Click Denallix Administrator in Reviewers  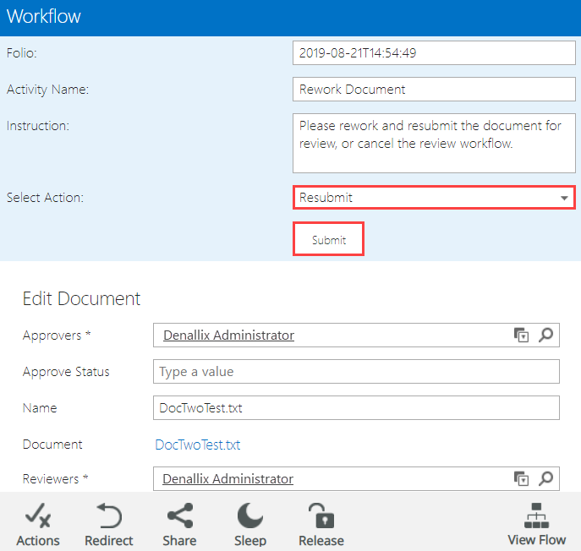click(x=228, y=479)
